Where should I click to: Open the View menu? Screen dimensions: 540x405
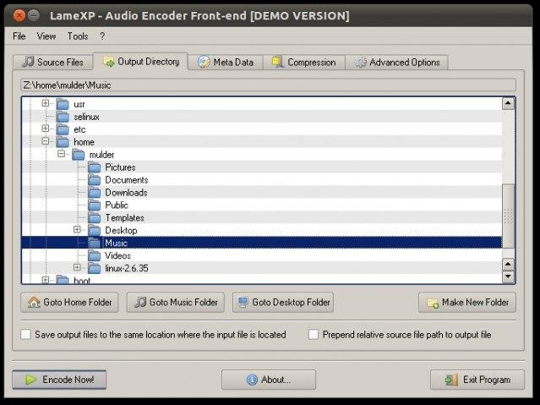click(46, 36)
